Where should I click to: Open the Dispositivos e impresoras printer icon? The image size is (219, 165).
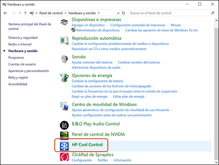pos(64,22)
